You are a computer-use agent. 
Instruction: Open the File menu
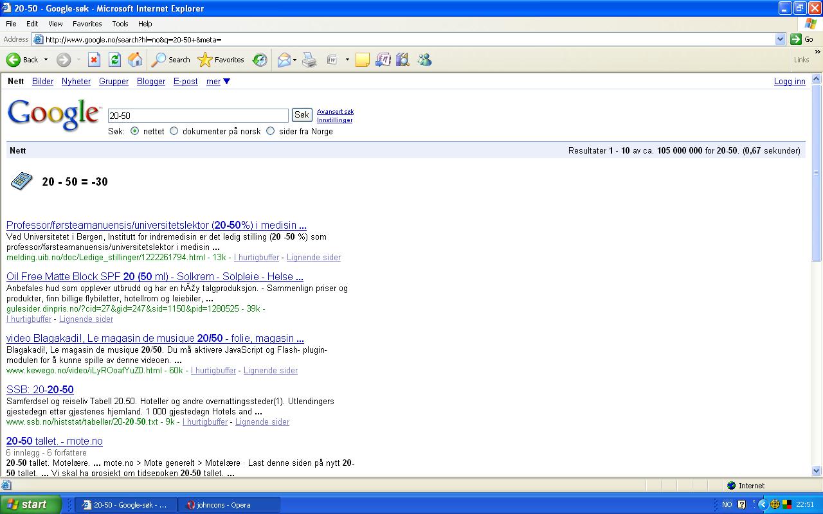[11, 24]
